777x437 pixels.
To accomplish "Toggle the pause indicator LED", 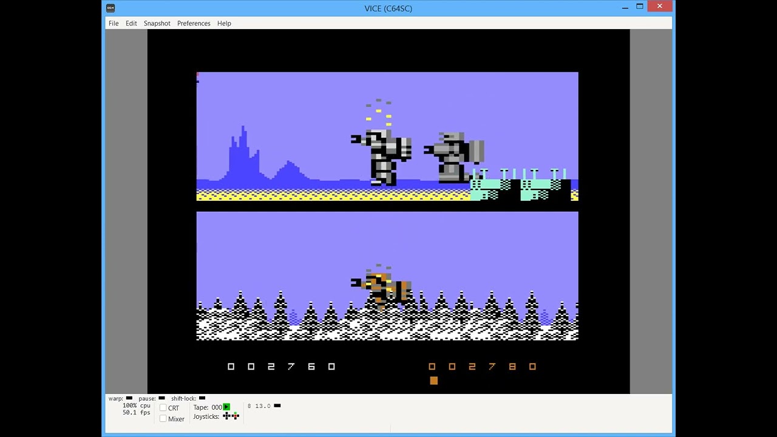I will pos(161,398).
